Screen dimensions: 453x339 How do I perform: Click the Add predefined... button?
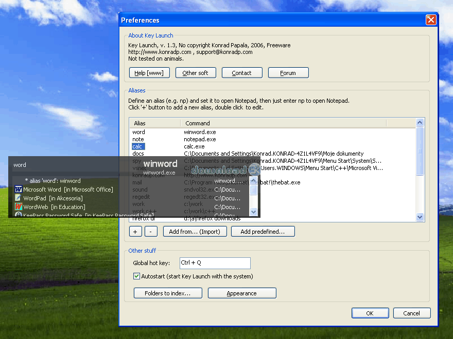tap(263, 232)
